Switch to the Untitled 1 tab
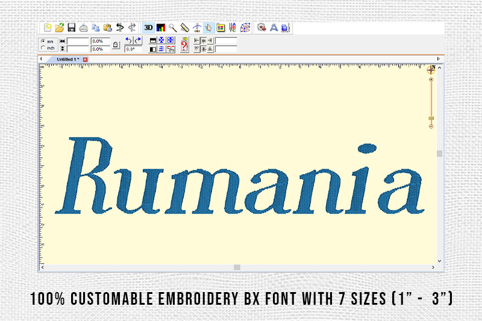 [x=67, y=59]
